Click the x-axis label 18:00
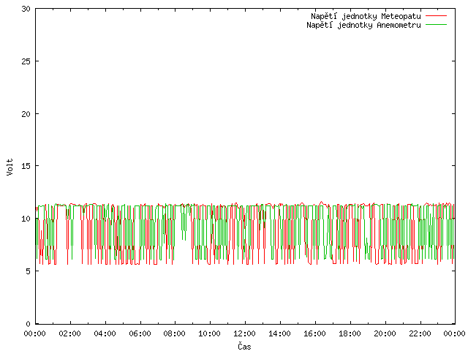 (350, 333)
